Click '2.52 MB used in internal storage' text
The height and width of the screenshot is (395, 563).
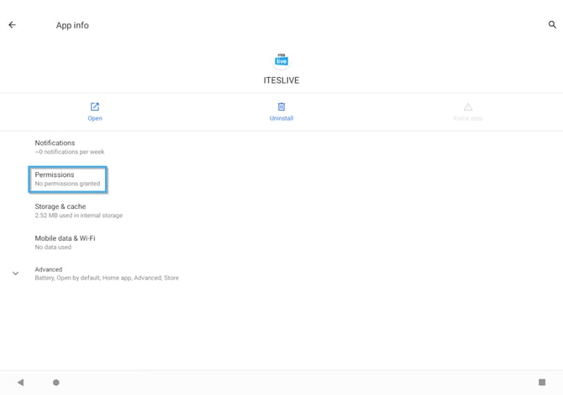click(x=79, y=216)
